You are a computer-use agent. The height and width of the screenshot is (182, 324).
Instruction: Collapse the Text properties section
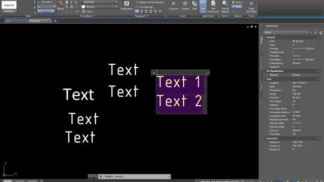(318, 79)
